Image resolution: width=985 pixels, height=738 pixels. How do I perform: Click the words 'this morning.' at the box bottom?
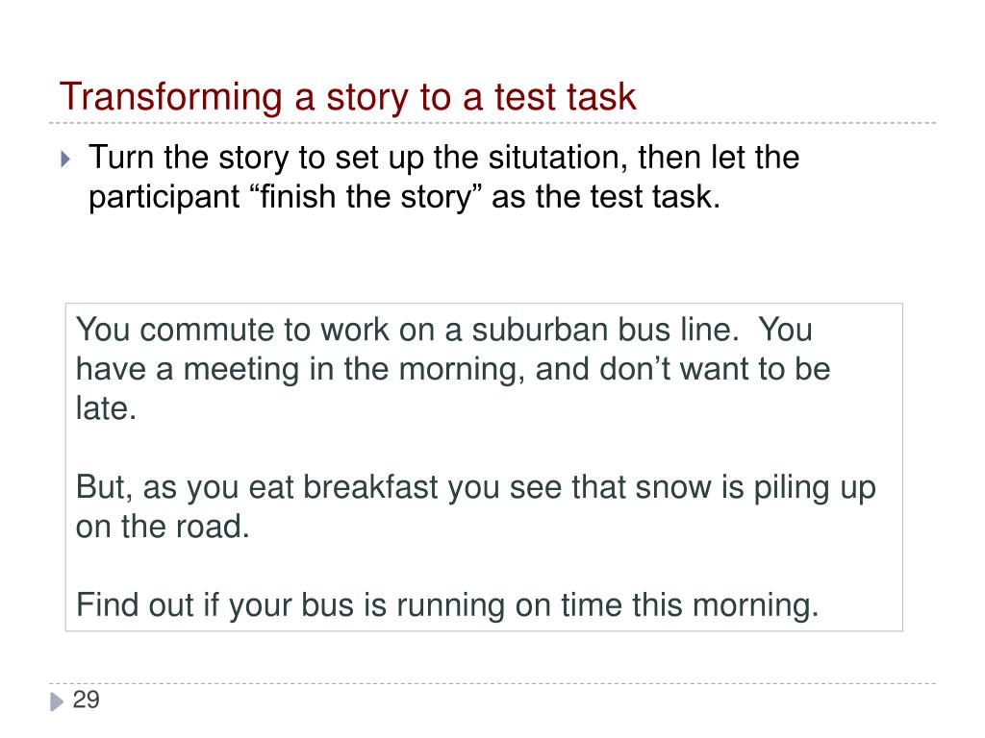click(x=725, y=605)
